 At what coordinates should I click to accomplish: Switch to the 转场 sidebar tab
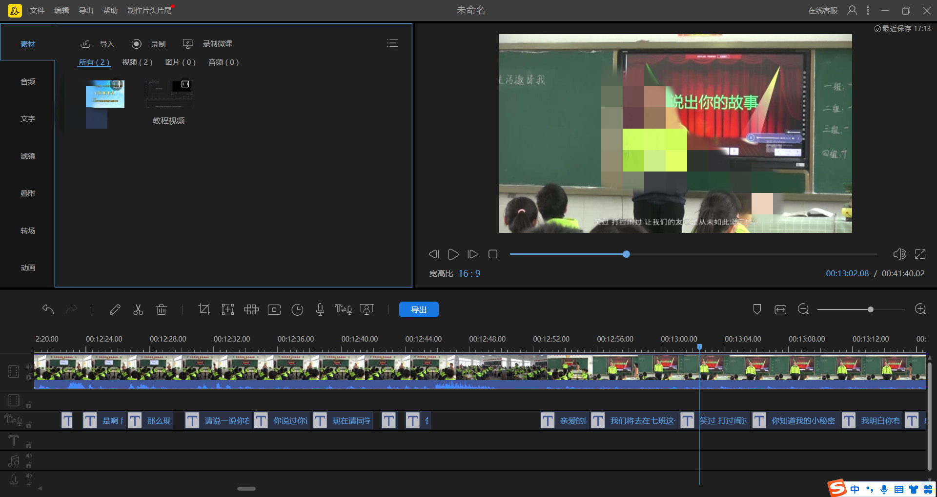(28, 230)
